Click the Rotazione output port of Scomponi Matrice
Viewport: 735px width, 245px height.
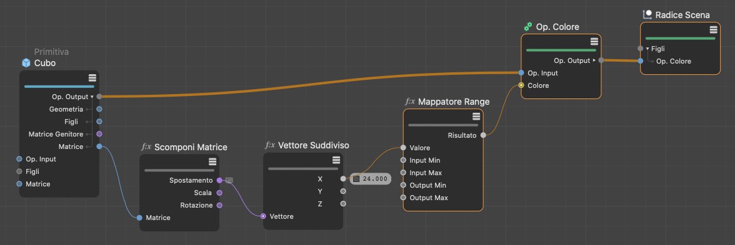click(219, 205)
